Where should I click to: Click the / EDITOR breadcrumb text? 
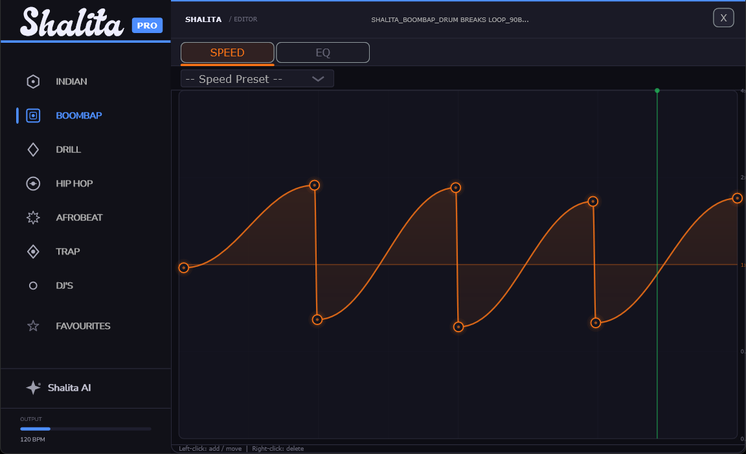(x=243, y=19)
